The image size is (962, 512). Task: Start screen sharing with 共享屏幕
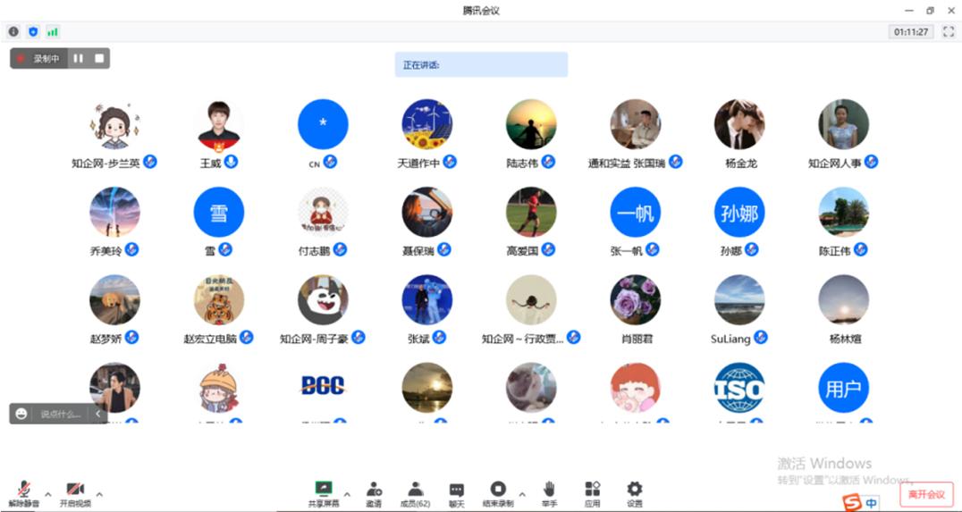pos(324,494)
